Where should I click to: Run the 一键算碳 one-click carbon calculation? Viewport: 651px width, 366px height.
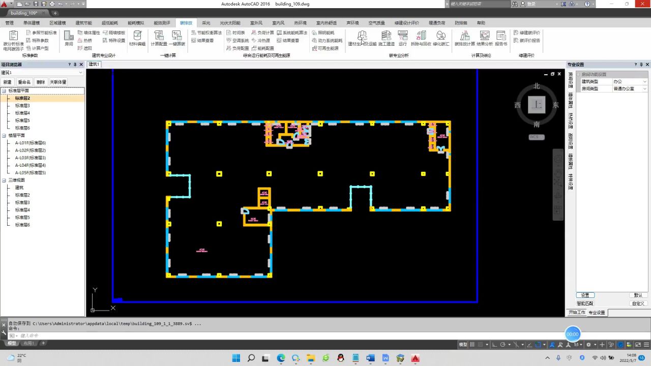click(x=177, y=38)
